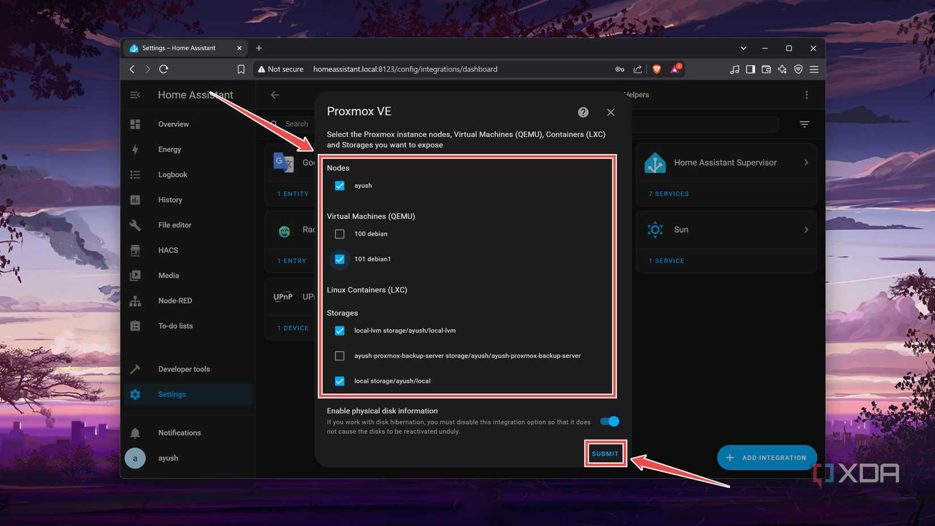Open the browser sidebar panel icon
The image size is (935, 526).
[750, 69]
